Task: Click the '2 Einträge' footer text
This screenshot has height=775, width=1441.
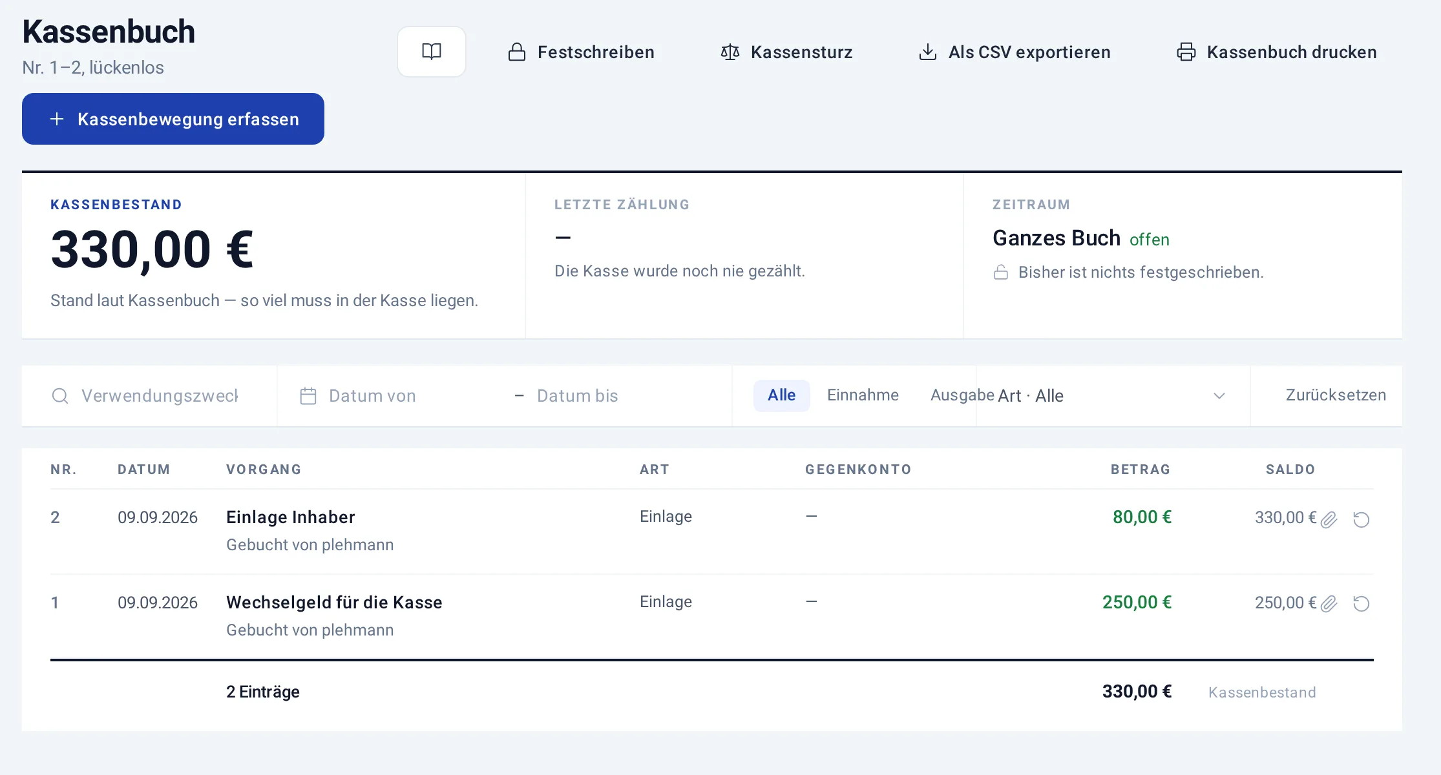Action: (263, 692)
